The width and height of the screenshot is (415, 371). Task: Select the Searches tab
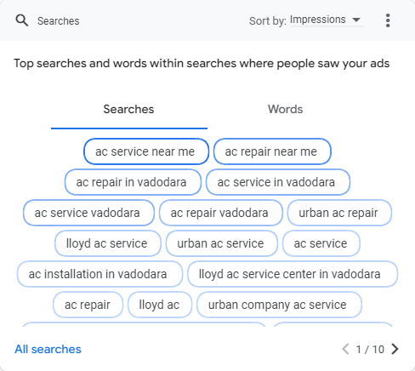pos(129,109)
